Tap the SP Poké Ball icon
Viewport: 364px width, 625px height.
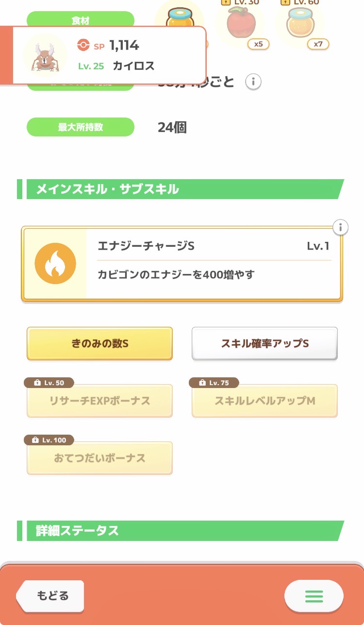(83, 46)
